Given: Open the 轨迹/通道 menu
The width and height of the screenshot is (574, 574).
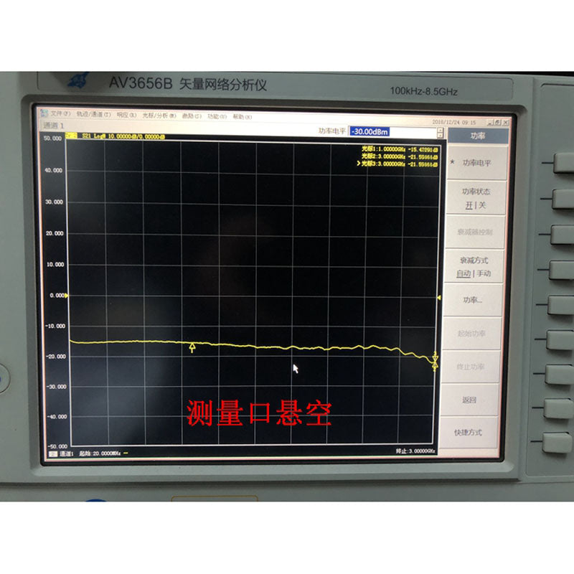Looking at the screenshot, I should point(94,115).
